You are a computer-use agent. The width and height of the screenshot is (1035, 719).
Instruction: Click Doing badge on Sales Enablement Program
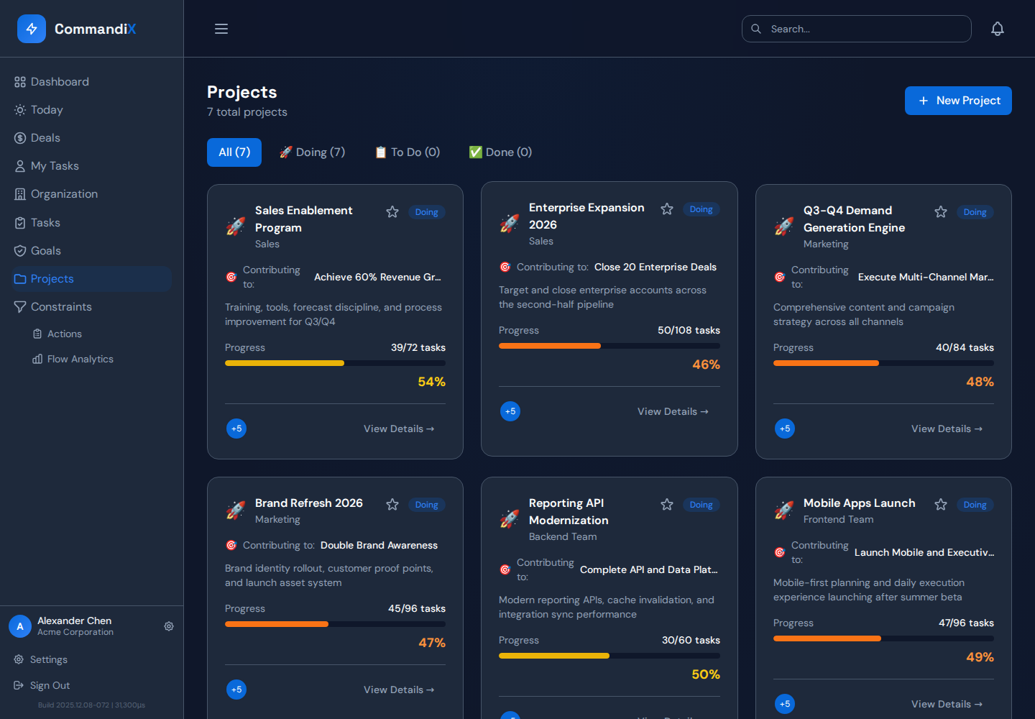427,212
